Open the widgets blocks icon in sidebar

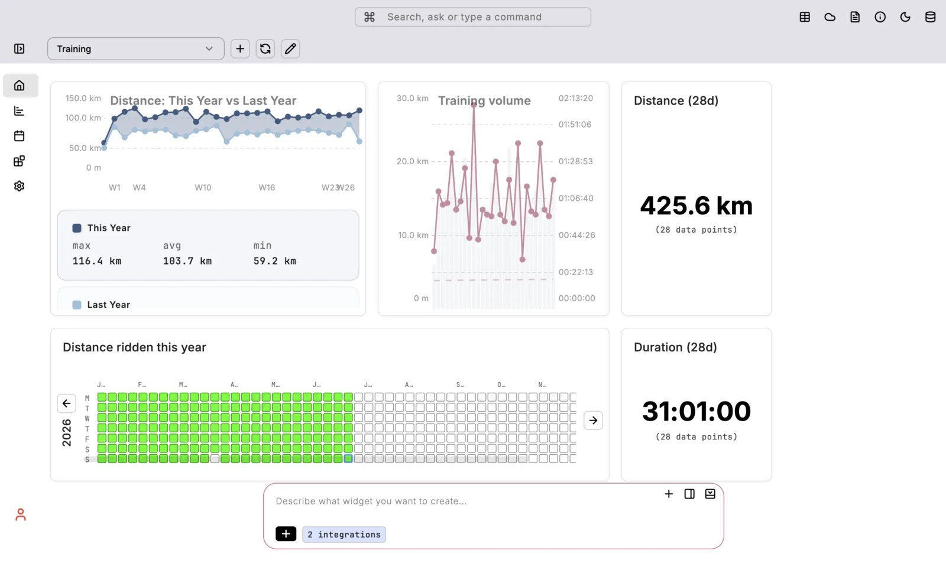tap(20, 161)
